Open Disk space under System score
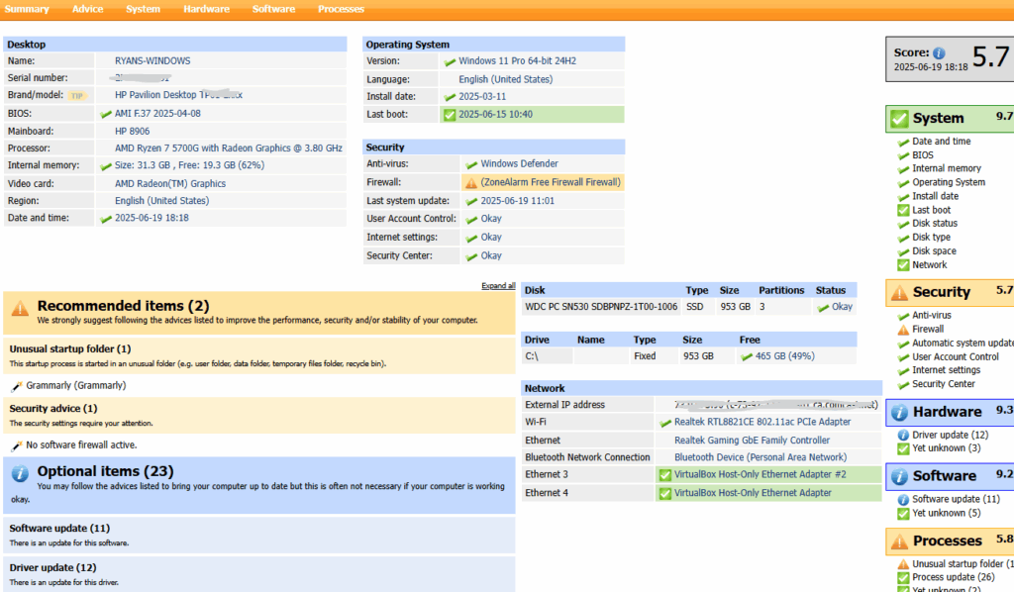 pos(934,251)
